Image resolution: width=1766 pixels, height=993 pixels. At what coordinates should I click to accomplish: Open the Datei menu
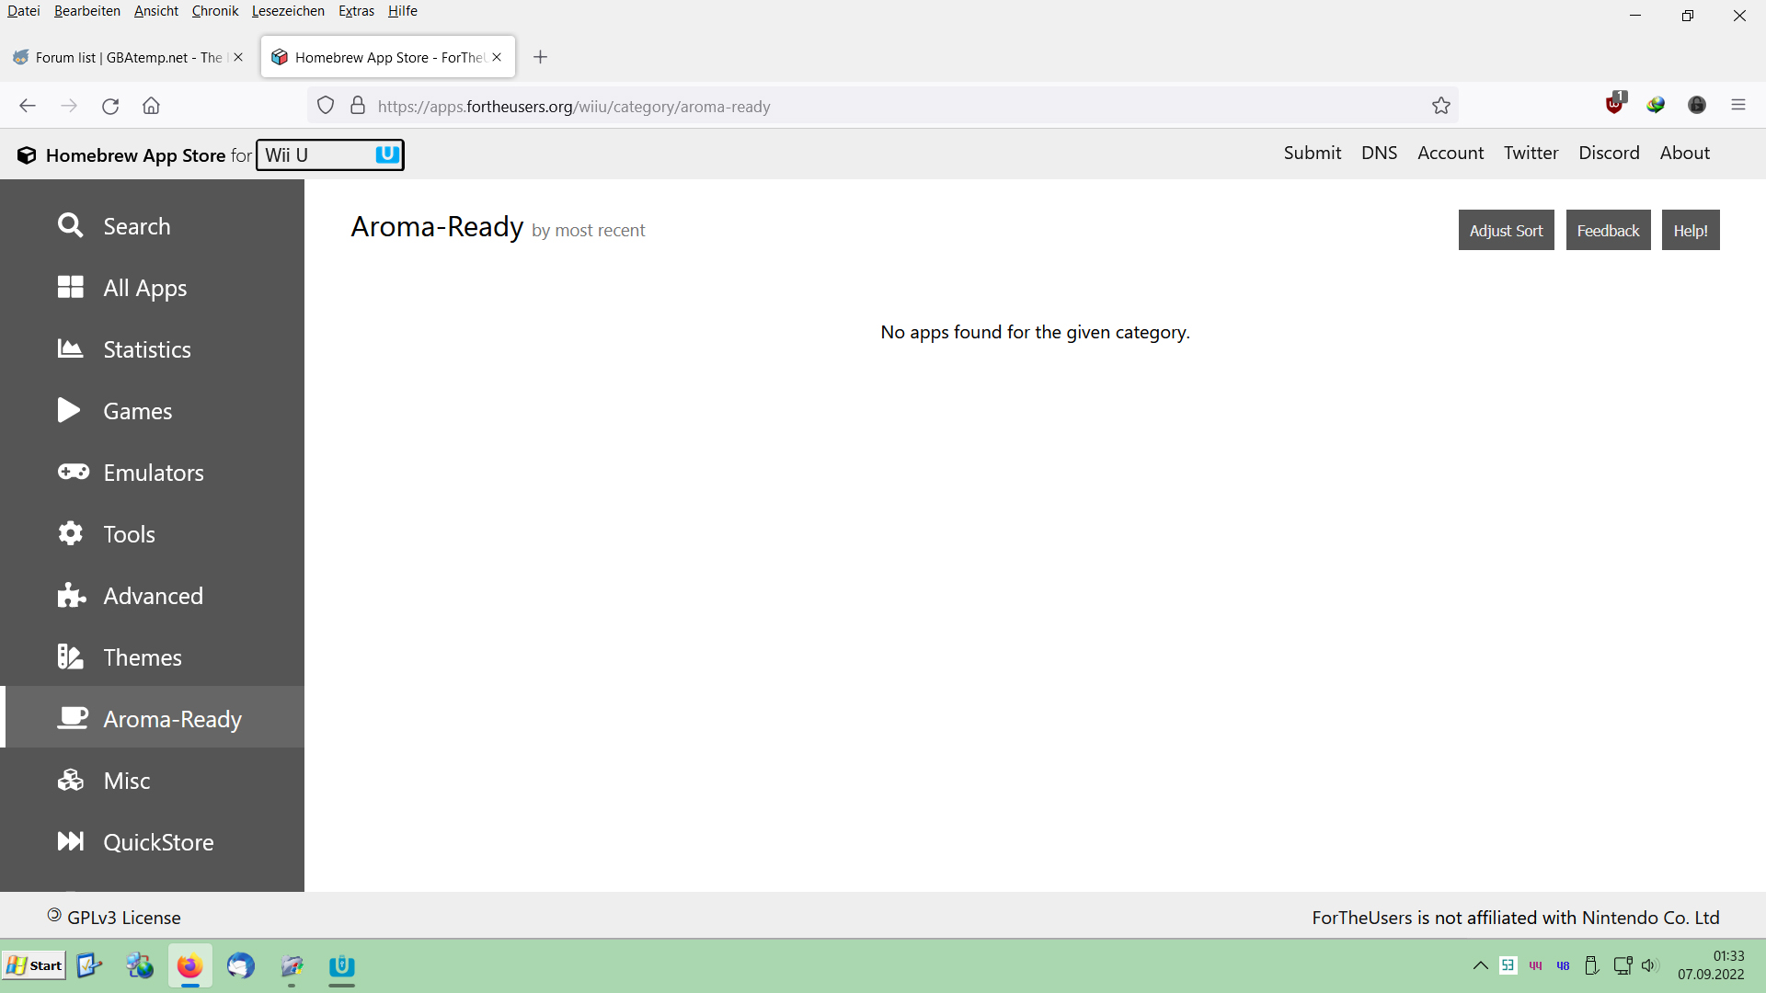coord(24,11)
